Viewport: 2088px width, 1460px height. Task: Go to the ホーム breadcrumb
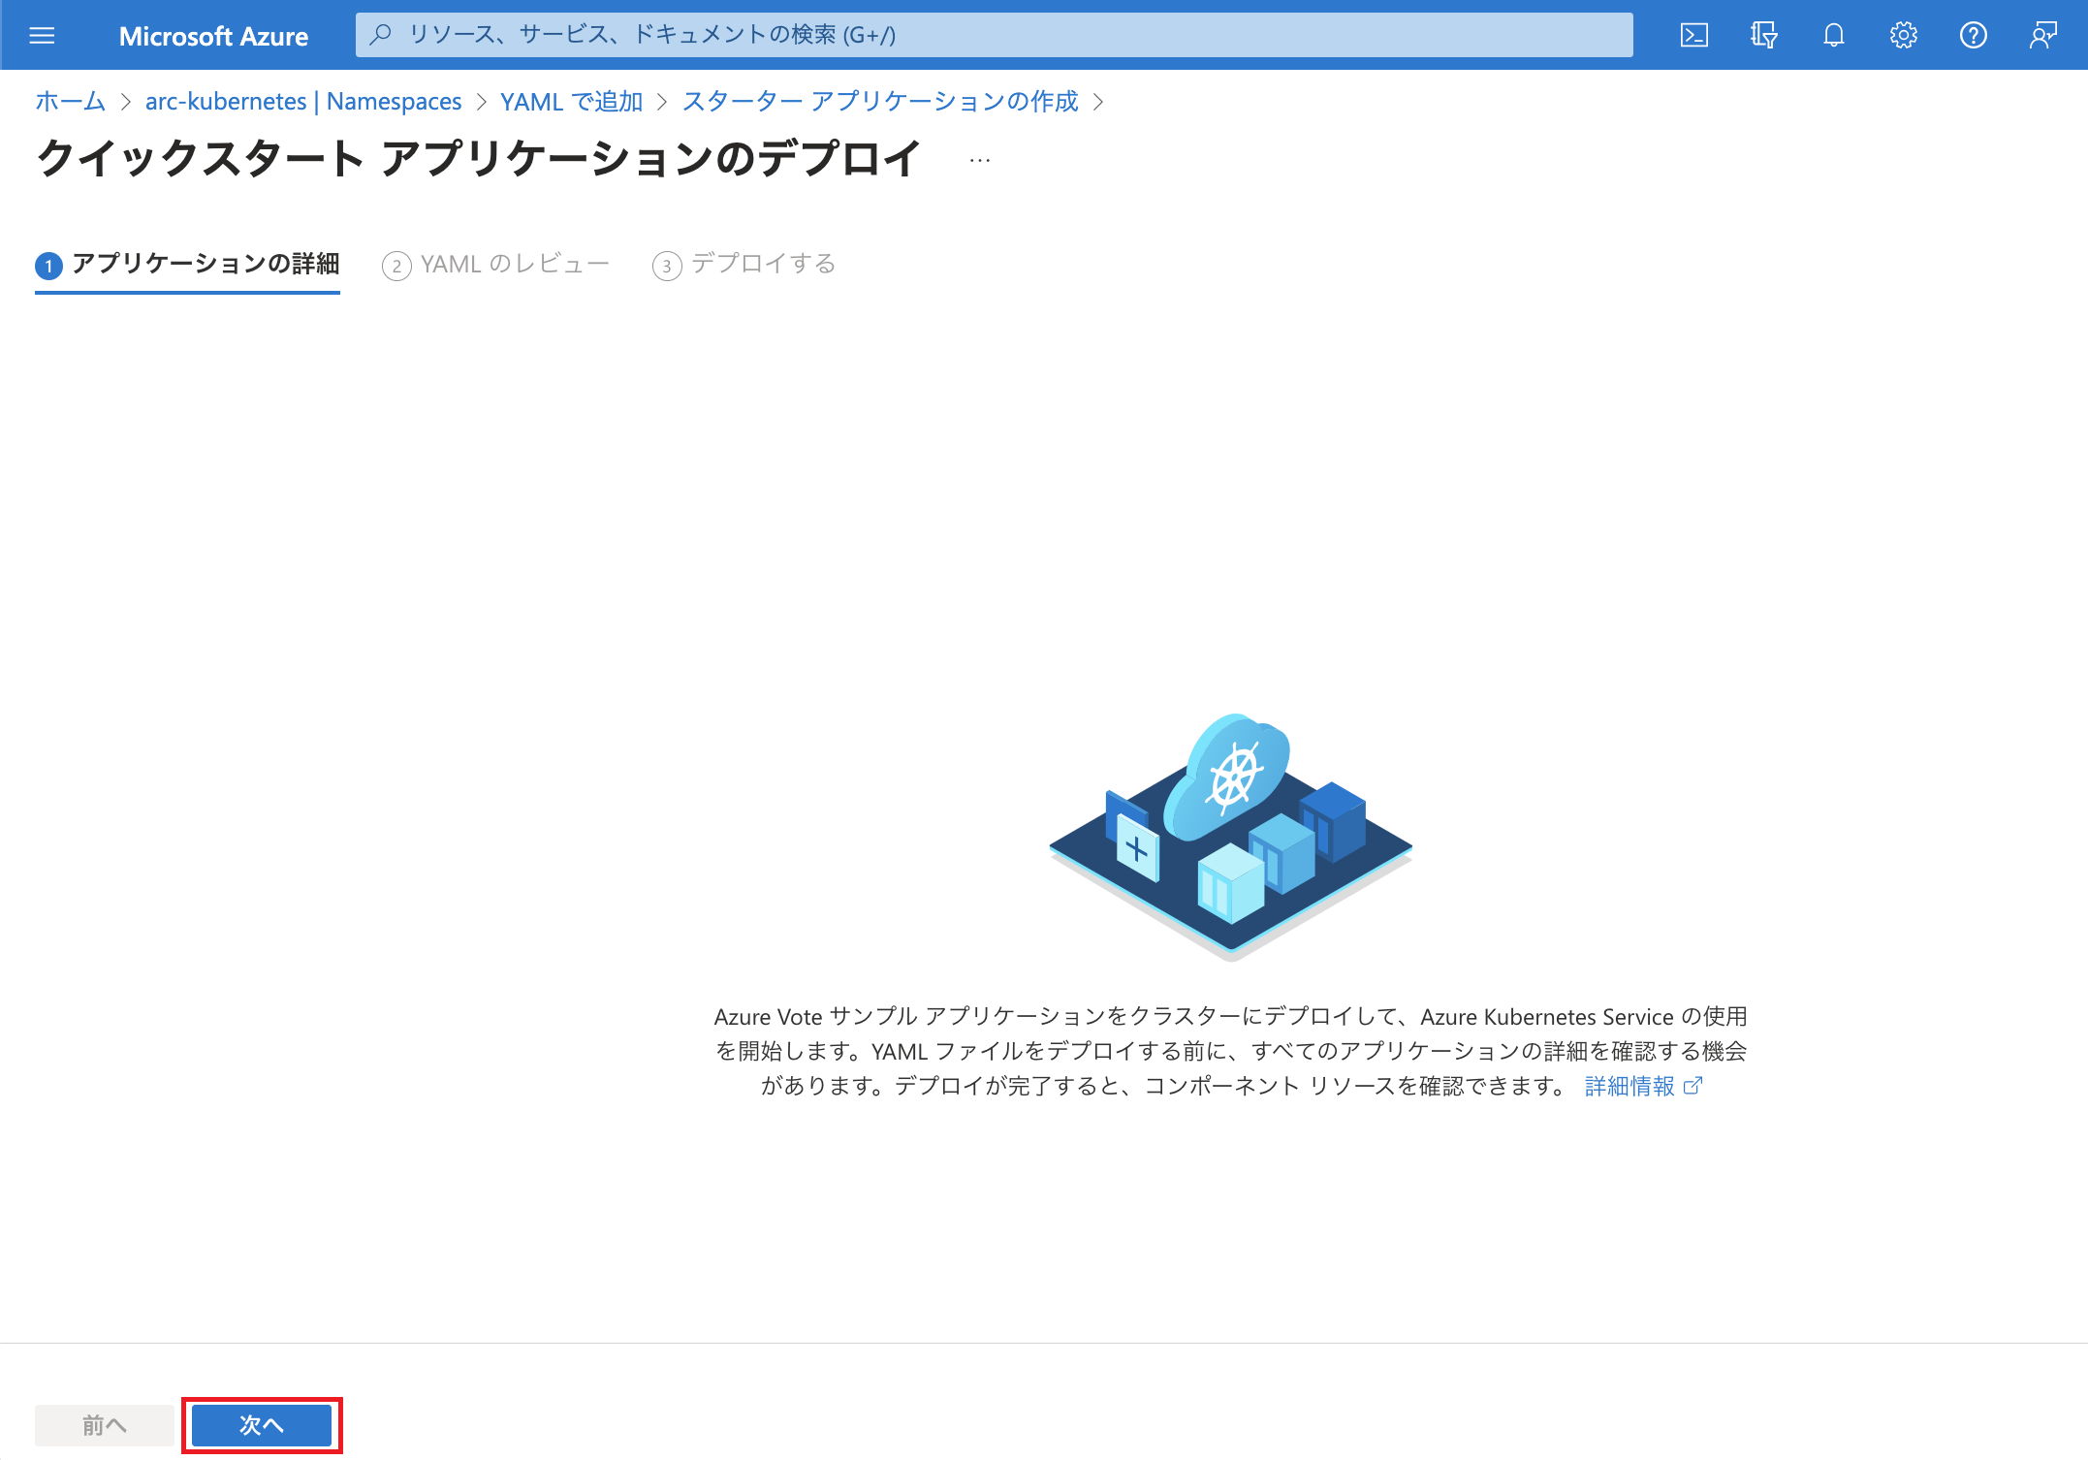point(70,101)
